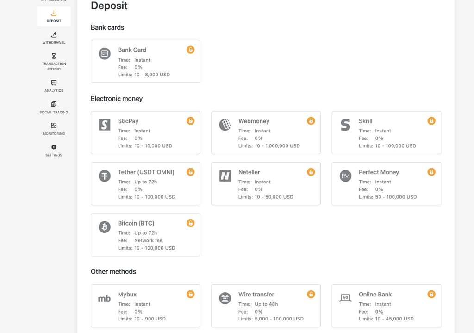Open Social Trading from the sidebar
The height and width of the screenshot is (333, 474).
tap(54, 104)
